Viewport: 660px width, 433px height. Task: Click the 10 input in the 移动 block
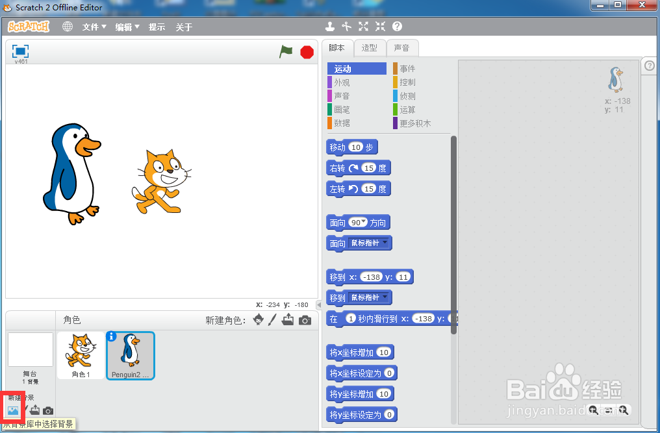pos(355,147)
